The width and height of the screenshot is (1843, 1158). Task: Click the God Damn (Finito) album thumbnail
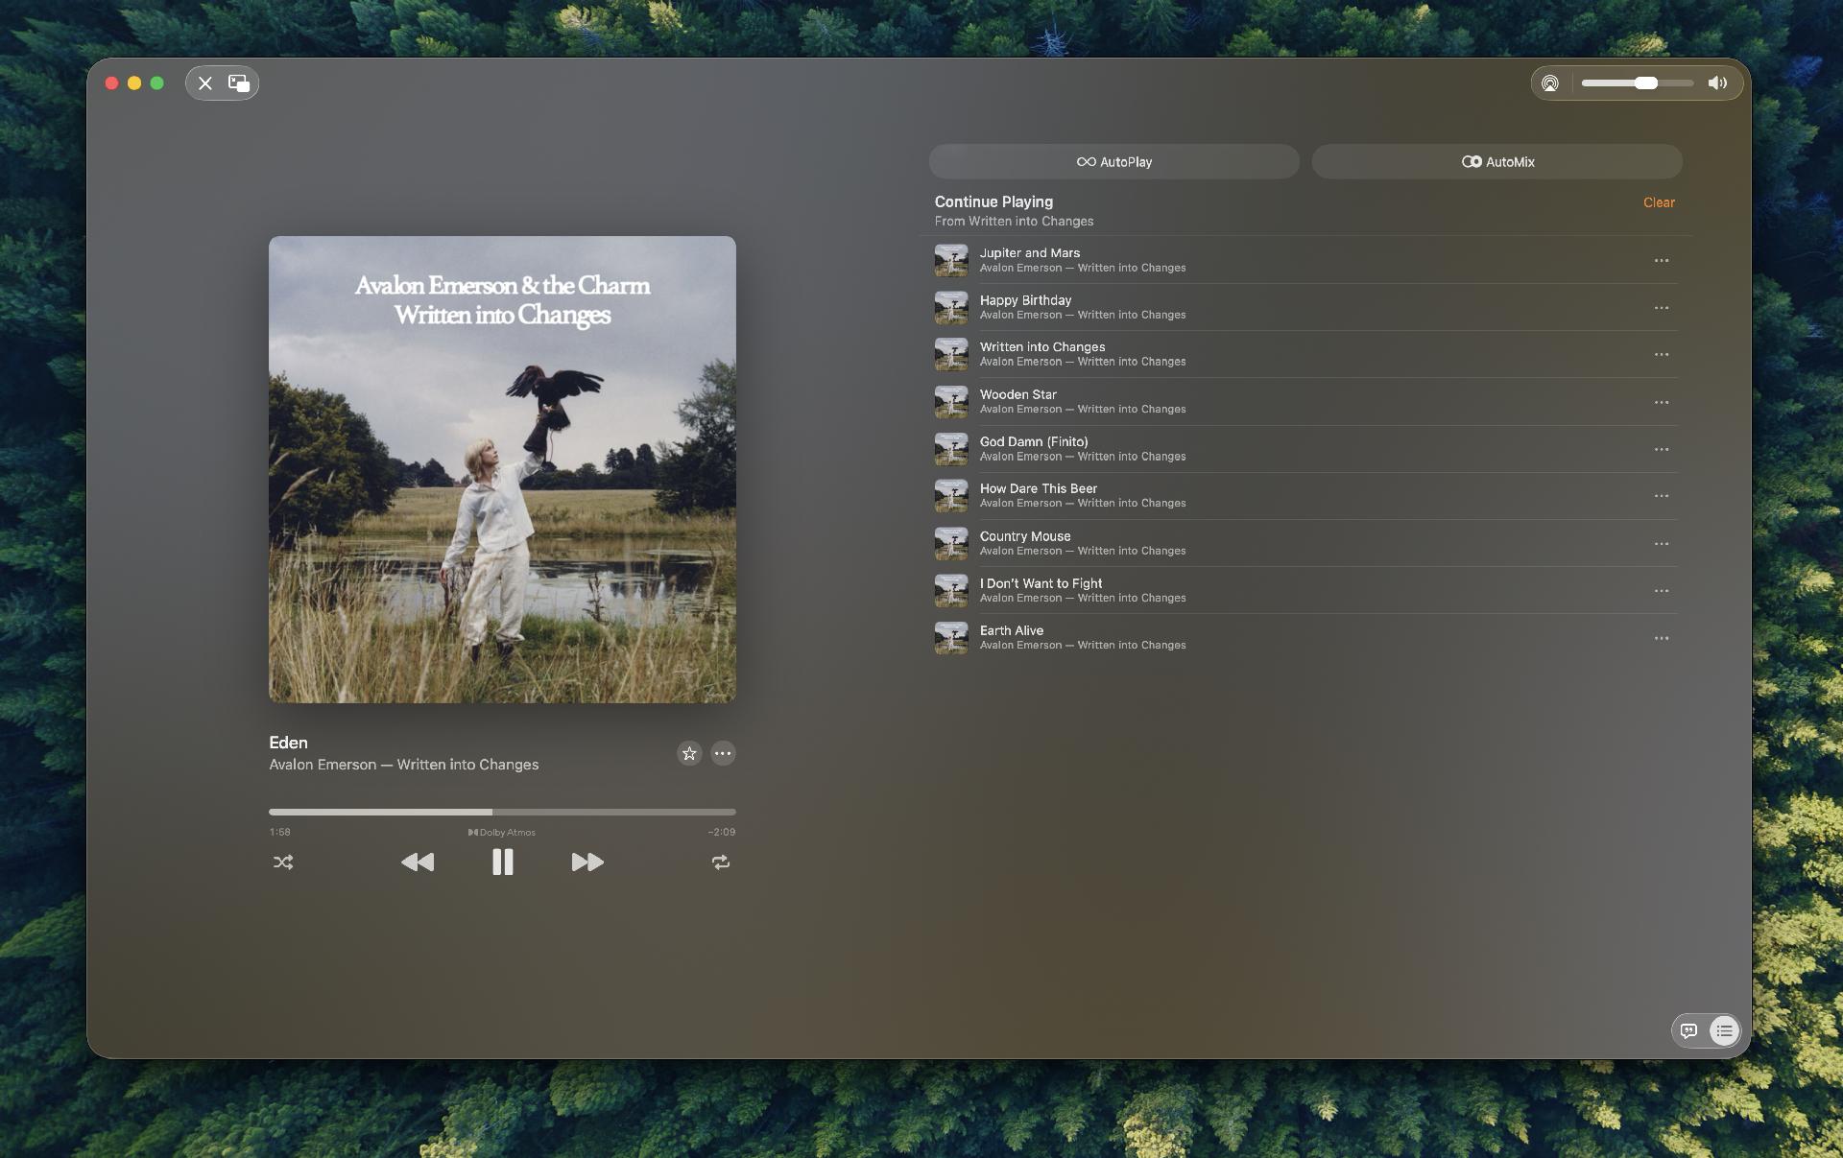(951, 449)
